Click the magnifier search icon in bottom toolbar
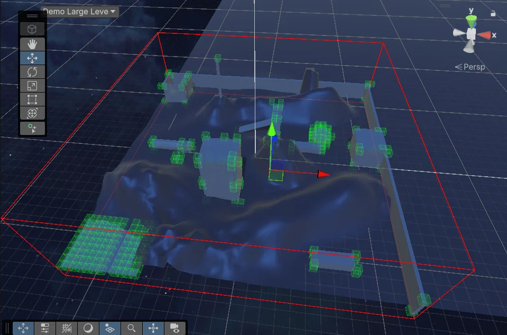The image size is (507, 335). click(132, 328)
